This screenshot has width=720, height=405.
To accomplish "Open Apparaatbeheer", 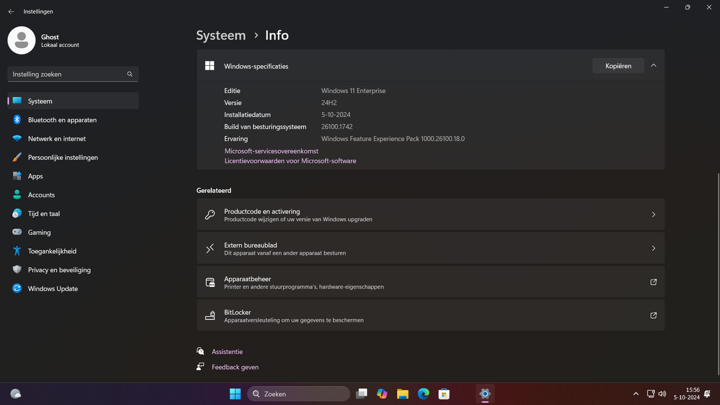I will coord(430,282).
